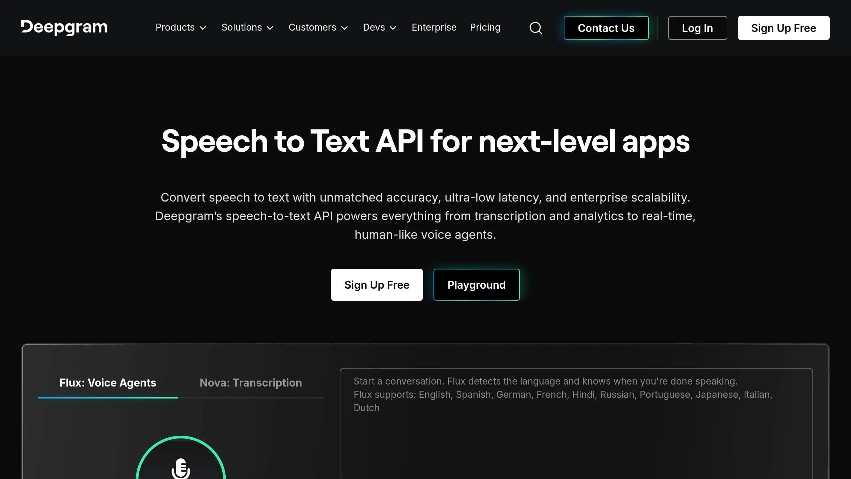Click the Deepgram logo
The height and width of the screenshot is (479, 851).
point(64,28)
